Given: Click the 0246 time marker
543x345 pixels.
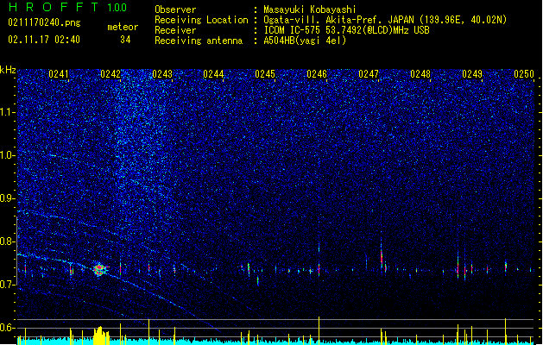Looking at the screenshot, I should click(x=317, y=74).
